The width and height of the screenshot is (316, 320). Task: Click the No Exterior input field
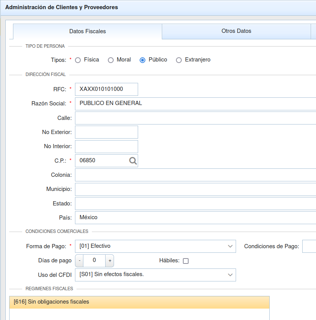(106, 132)
